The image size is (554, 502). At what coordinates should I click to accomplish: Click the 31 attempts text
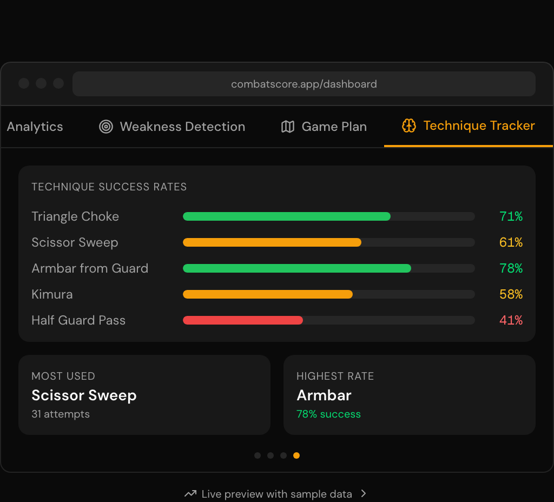[x=61, y=414]
